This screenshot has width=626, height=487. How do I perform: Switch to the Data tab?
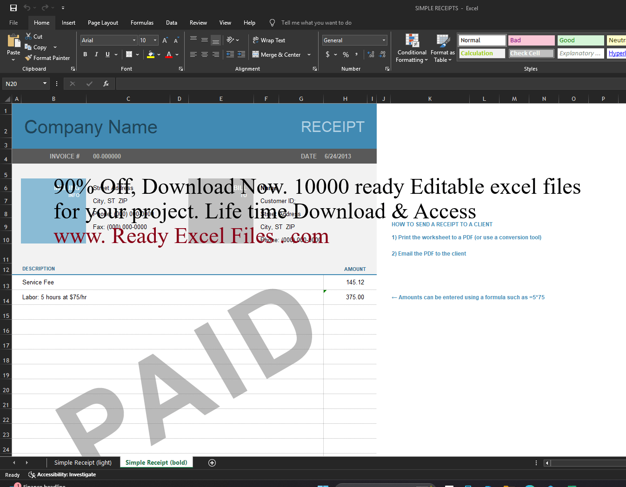(172, 22)
